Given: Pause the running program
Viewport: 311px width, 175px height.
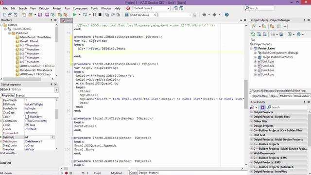Looking at the screenshot, I should point(94,15).
